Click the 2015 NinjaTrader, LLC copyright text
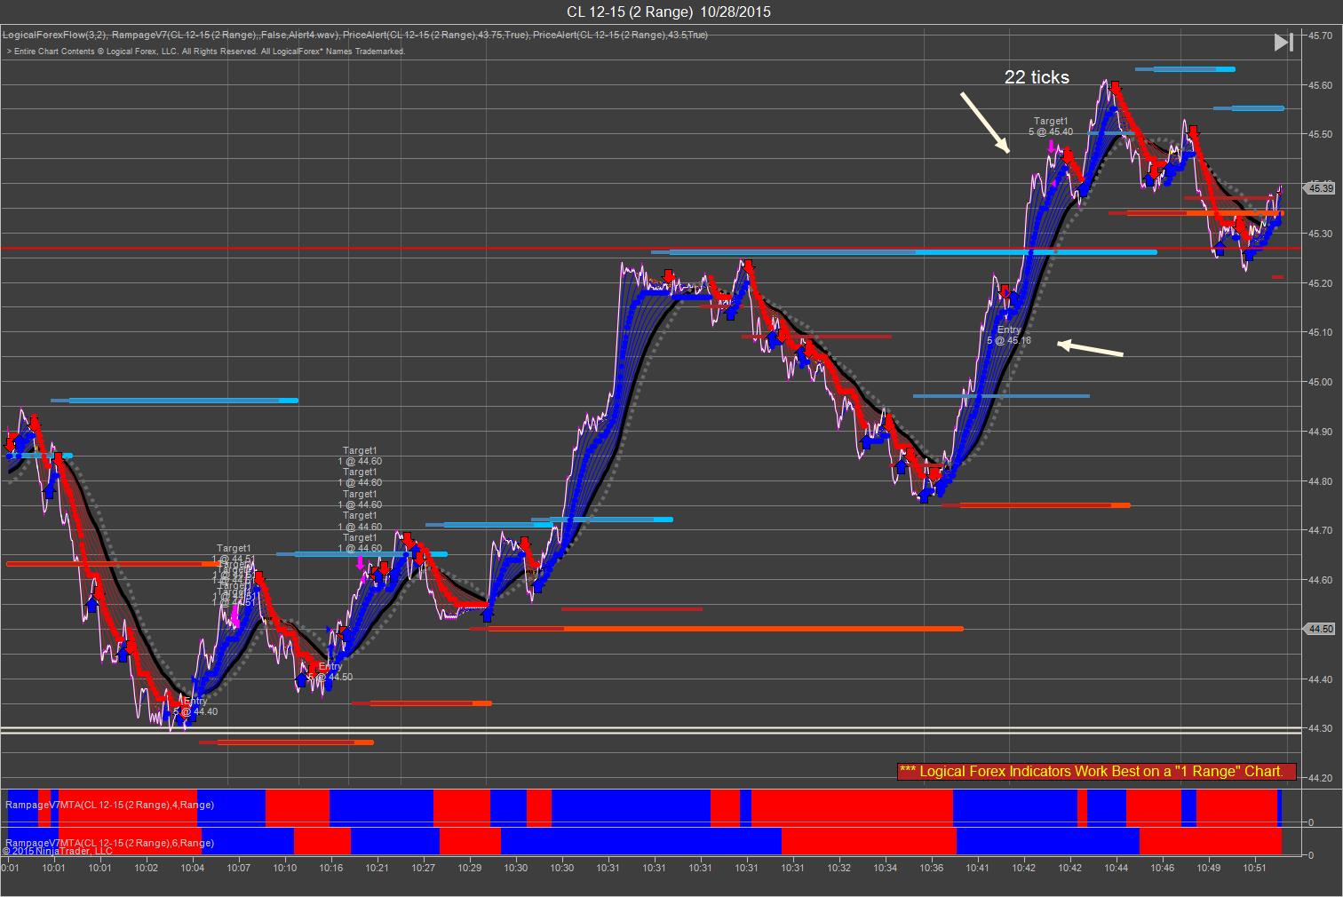The image size is (1343, 897). click(58, 851)
